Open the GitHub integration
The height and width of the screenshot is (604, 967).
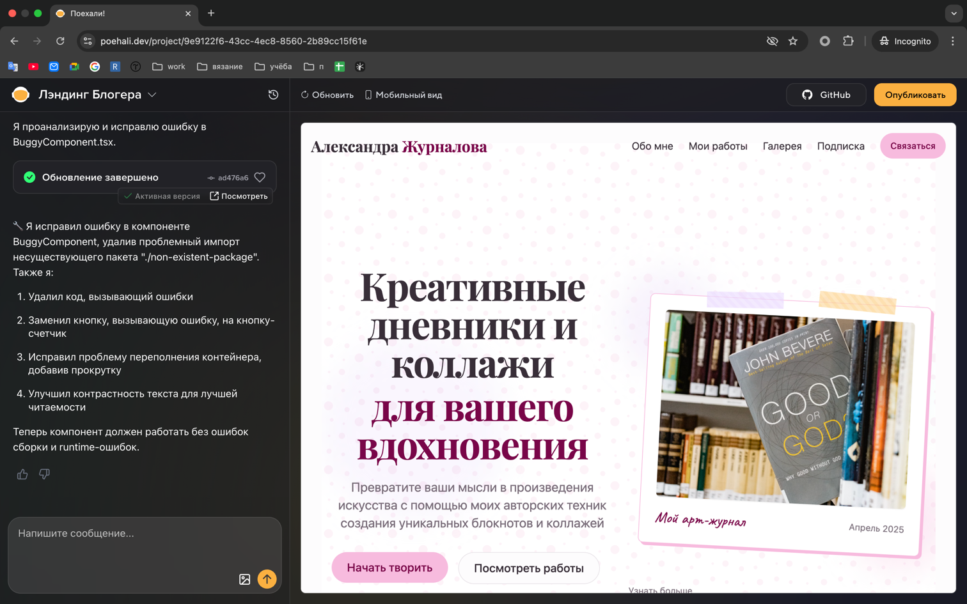click(827, 95)
